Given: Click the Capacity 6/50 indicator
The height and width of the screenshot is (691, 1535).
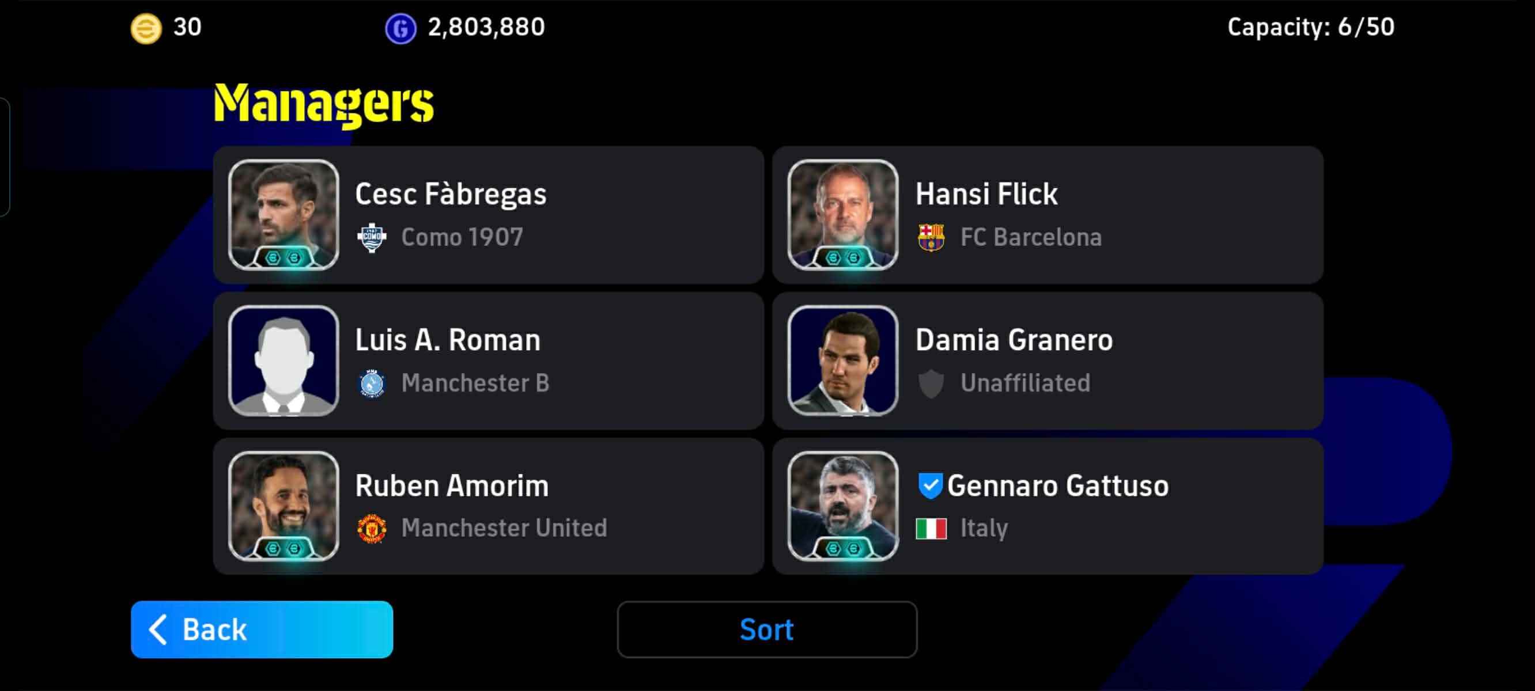Looking at the screenshot, I should point(1310,28).
